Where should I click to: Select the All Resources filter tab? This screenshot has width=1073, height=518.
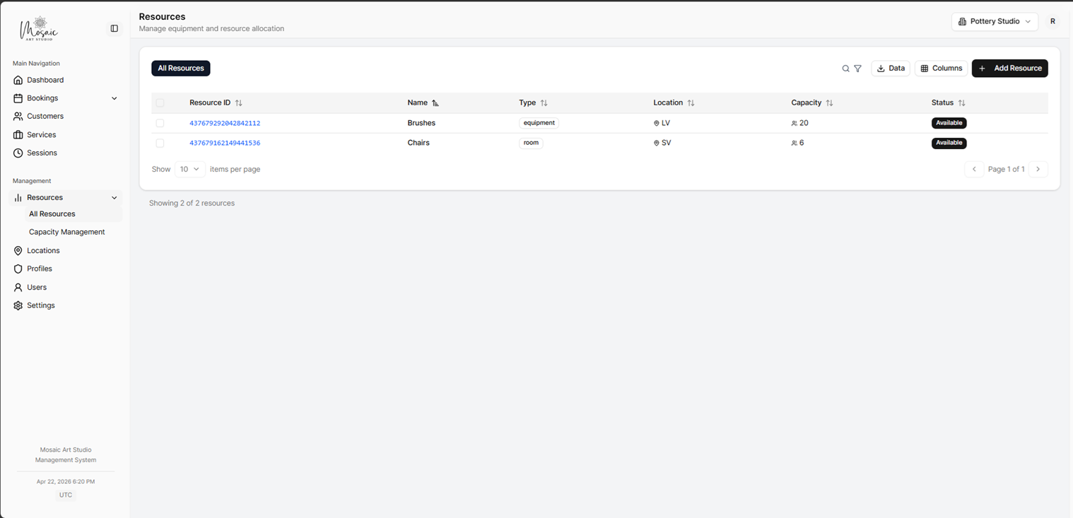pos(180,68)
